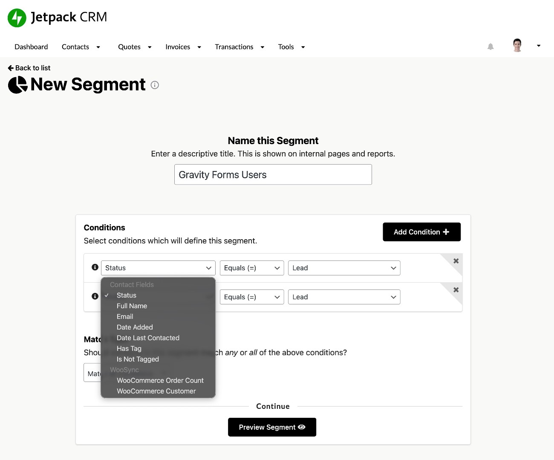Remove the second condition with its X icon
The width and height of the screenshot is (554, 460).
coord(456,289)
